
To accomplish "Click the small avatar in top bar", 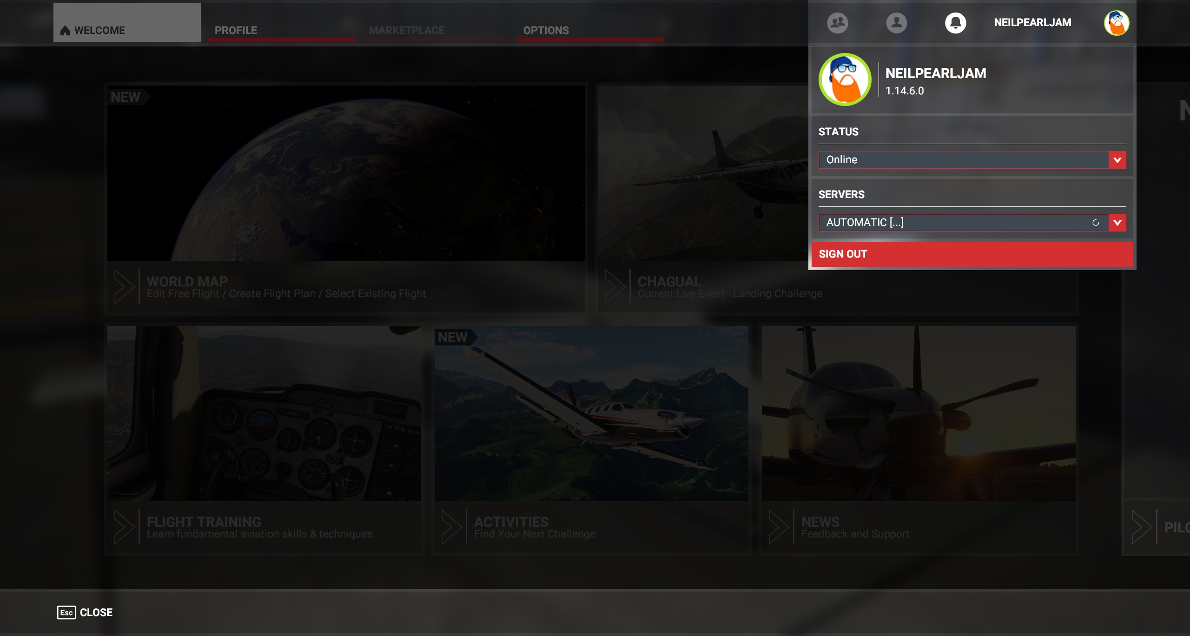I will (x=1116, y=23).
